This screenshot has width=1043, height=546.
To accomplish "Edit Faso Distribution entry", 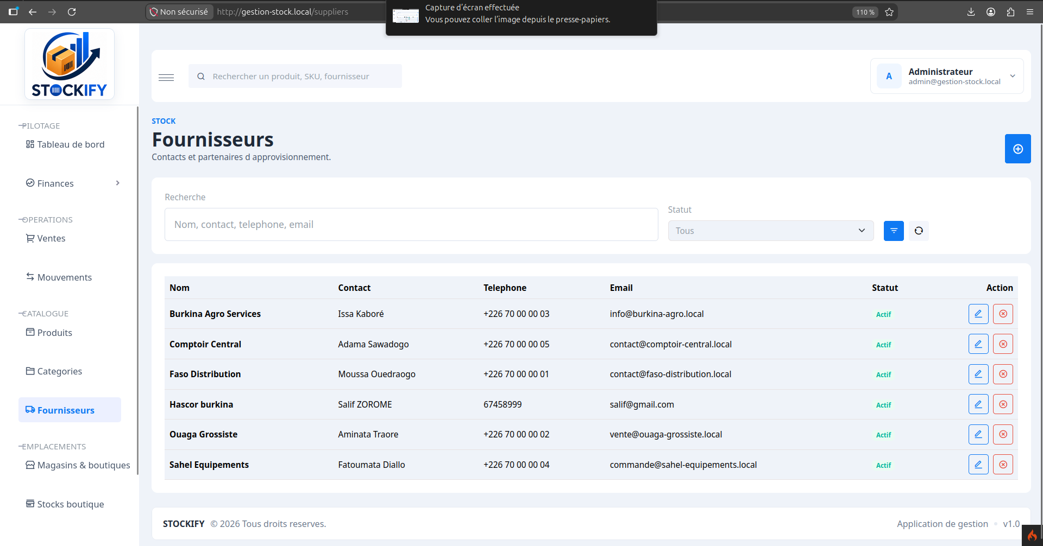I will click(x=978, y=374).
